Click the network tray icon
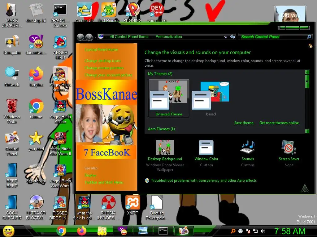 pyautogui.click(x=255, y=231)
